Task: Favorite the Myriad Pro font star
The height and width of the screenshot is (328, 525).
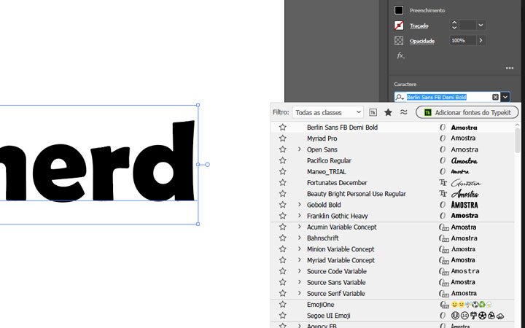Action: (282, 138)
